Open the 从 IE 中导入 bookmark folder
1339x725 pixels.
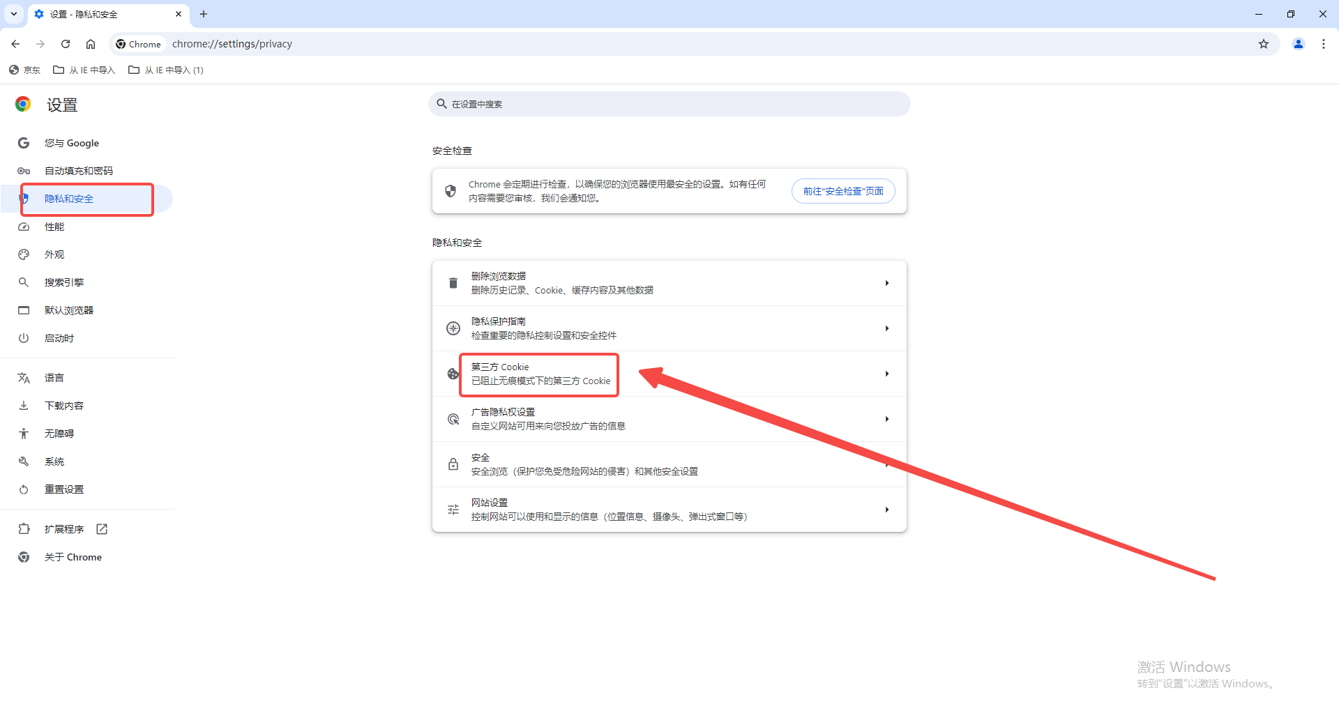click(84, 70)
